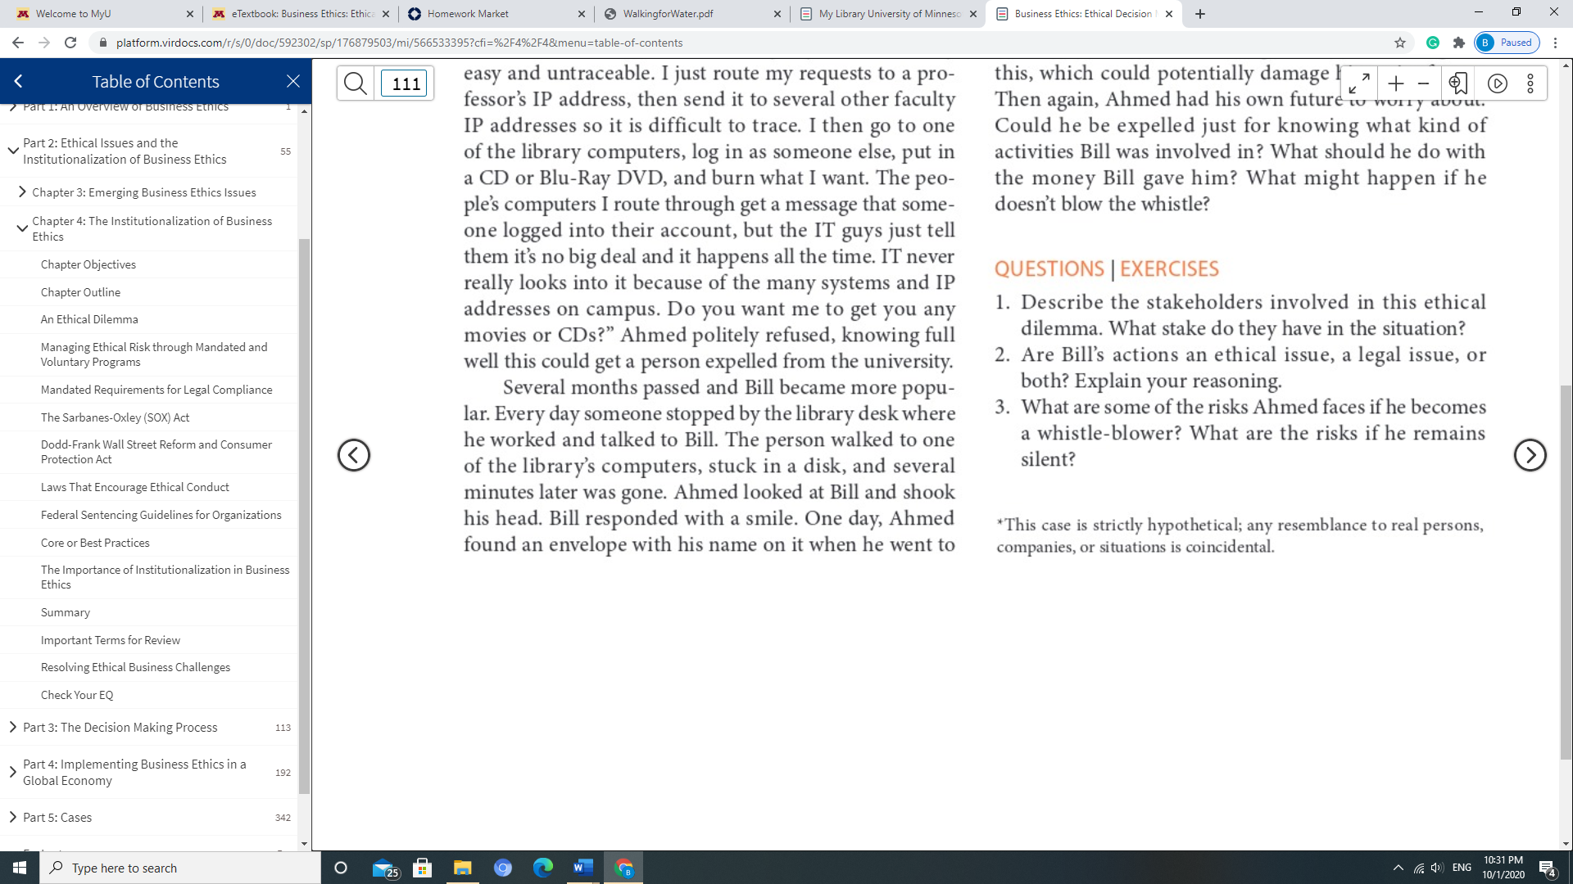The width and height of the screenshot is (1573, 884).
Task: Open Check Your EQ section
Action: point(77,695)
